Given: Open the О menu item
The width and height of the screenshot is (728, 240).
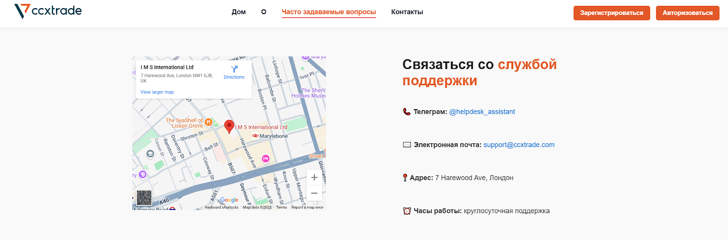Looking at the screenshot, I should [x=263, y=12].
